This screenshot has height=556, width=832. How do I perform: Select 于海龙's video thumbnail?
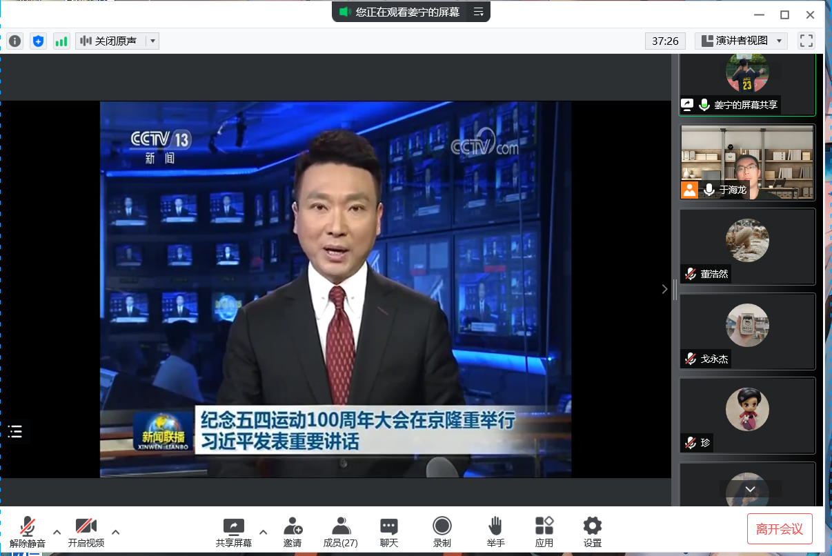click(747, 162)
